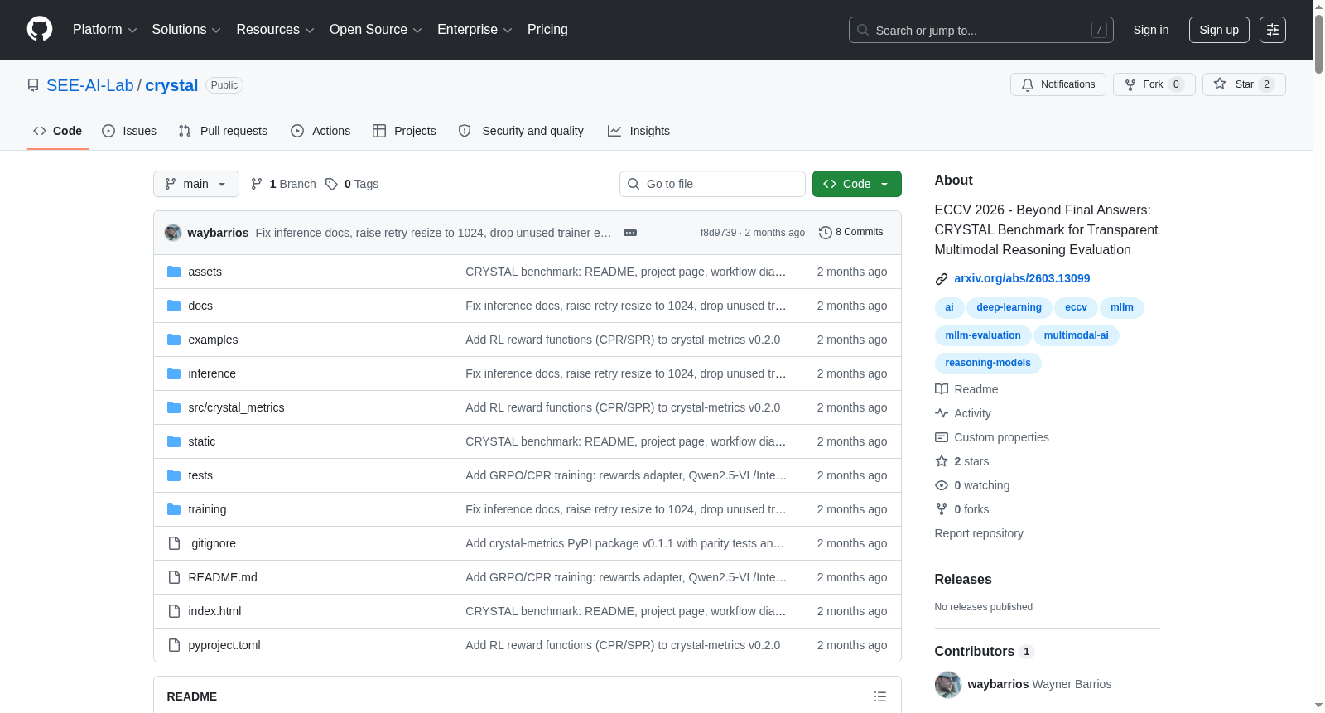Screen dimensions: 1325x713
Task: Click the history clock icon beside 8 Commits
Action: coord(825,233)
